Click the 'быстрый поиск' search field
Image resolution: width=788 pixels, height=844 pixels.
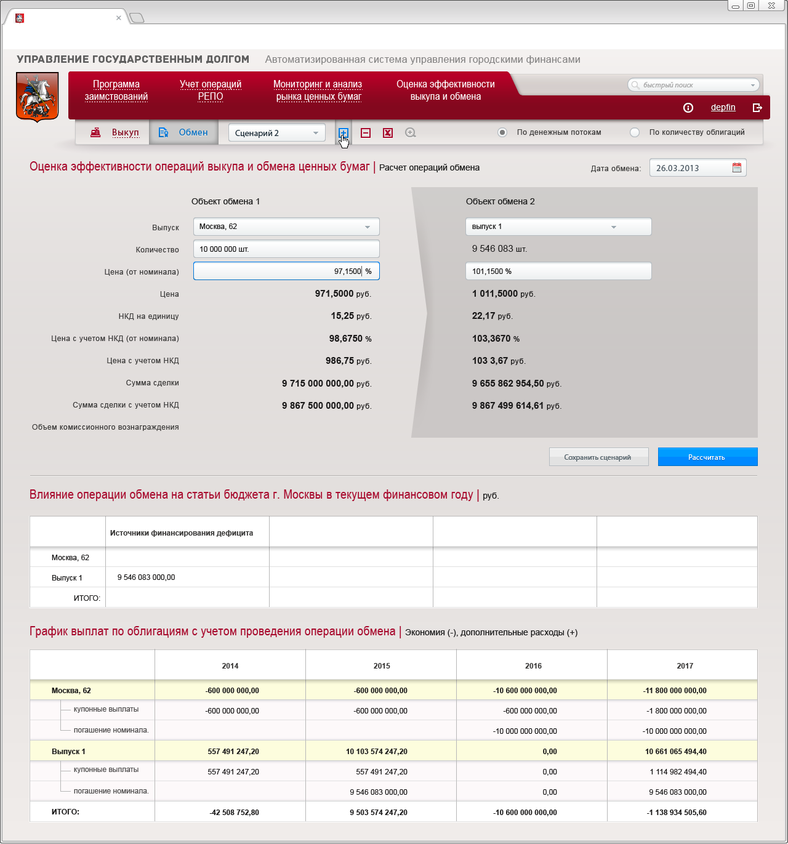[x=693, y=85]
